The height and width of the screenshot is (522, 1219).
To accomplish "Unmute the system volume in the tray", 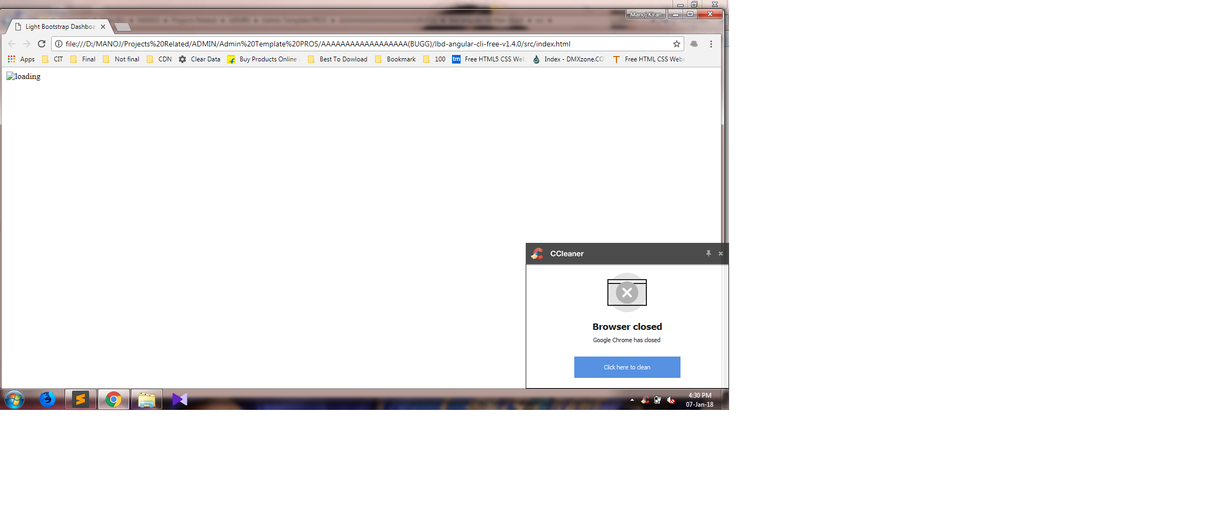I will [671, 400].
